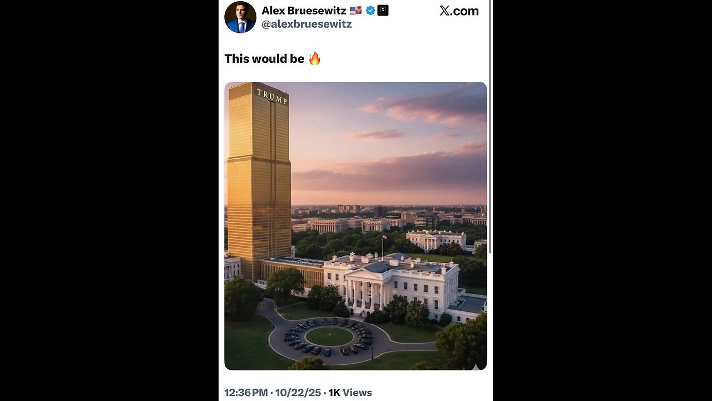Click the "This would be" post text
The width and height of the screenshot is (712, 401).
click(264, 59)
